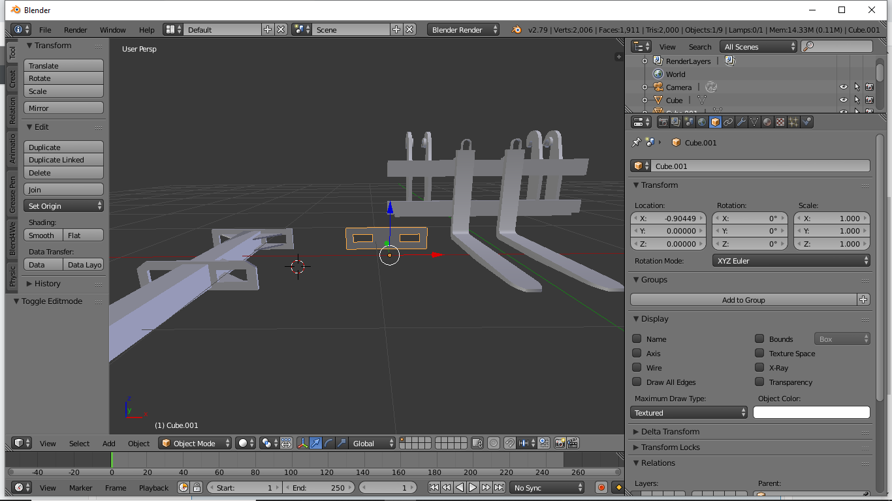892x501 pixels.
Task: Open the Render menu
Action: coord(76,29)
